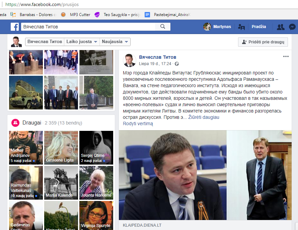Expand the Laiko juosta dropdown
Viewport: 298px width, 230px height.
(82, 42)
